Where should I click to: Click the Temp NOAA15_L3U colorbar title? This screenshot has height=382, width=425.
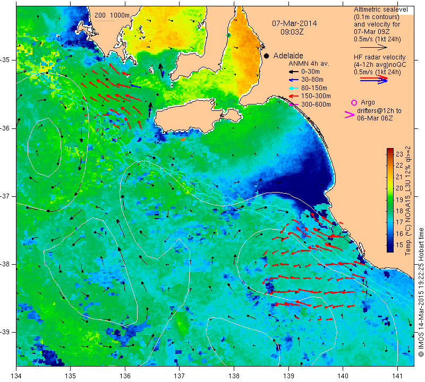click(x=408, y=201)
